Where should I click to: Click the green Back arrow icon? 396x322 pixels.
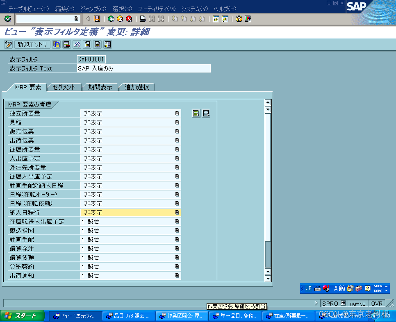tap(110, 18)
